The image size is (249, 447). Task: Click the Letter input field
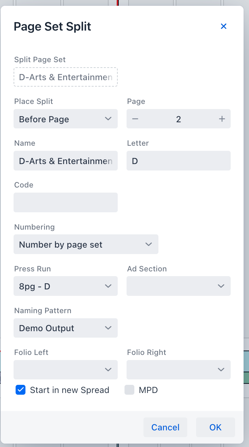pyautogui.click(x=178, y=161)
